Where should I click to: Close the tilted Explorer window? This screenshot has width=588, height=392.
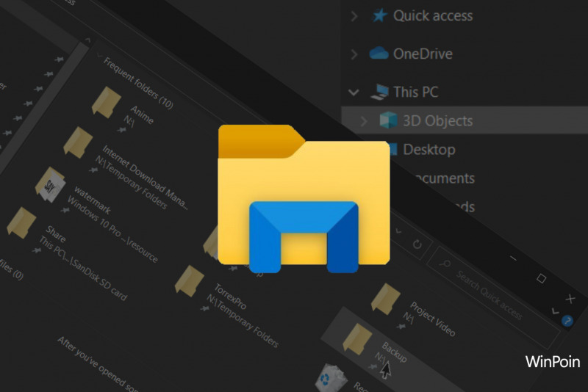click(x=570, y=299)
